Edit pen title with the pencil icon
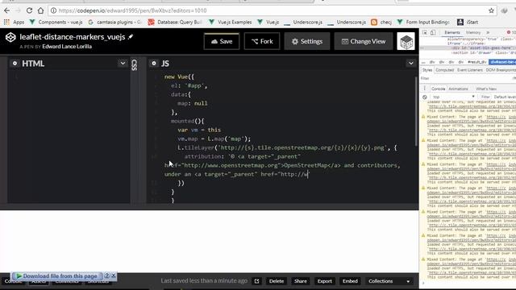 click(x=131, y=37)
